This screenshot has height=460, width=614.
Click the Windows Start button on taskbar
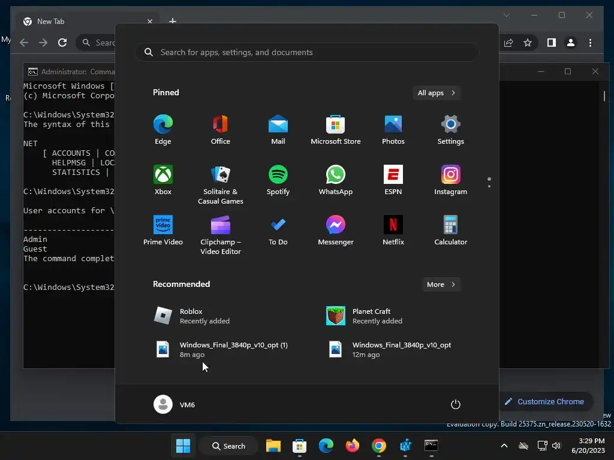coord(183,446)
